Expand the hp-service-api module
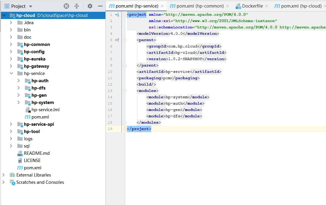 tap(11, 124)
